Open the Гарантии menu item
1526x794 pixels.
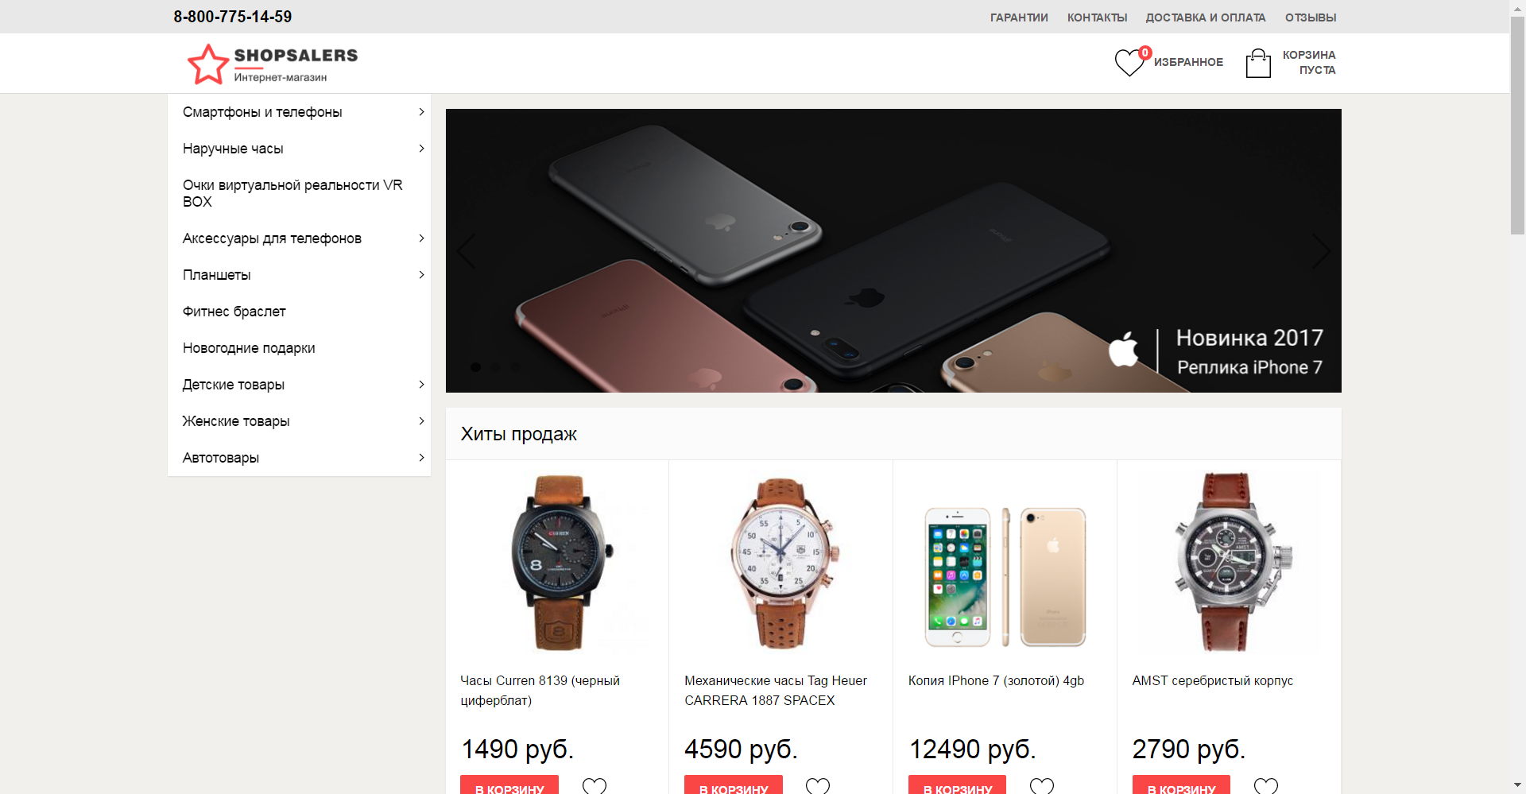coord(1019,17)
